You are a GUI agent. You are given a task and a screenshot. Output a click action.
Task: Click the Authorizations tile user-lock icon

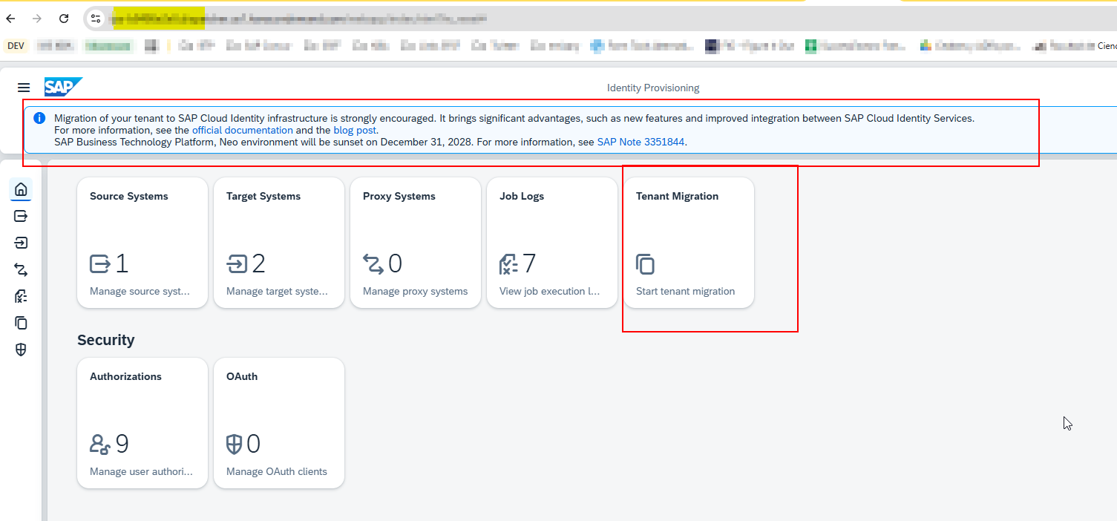pos(100,444)
